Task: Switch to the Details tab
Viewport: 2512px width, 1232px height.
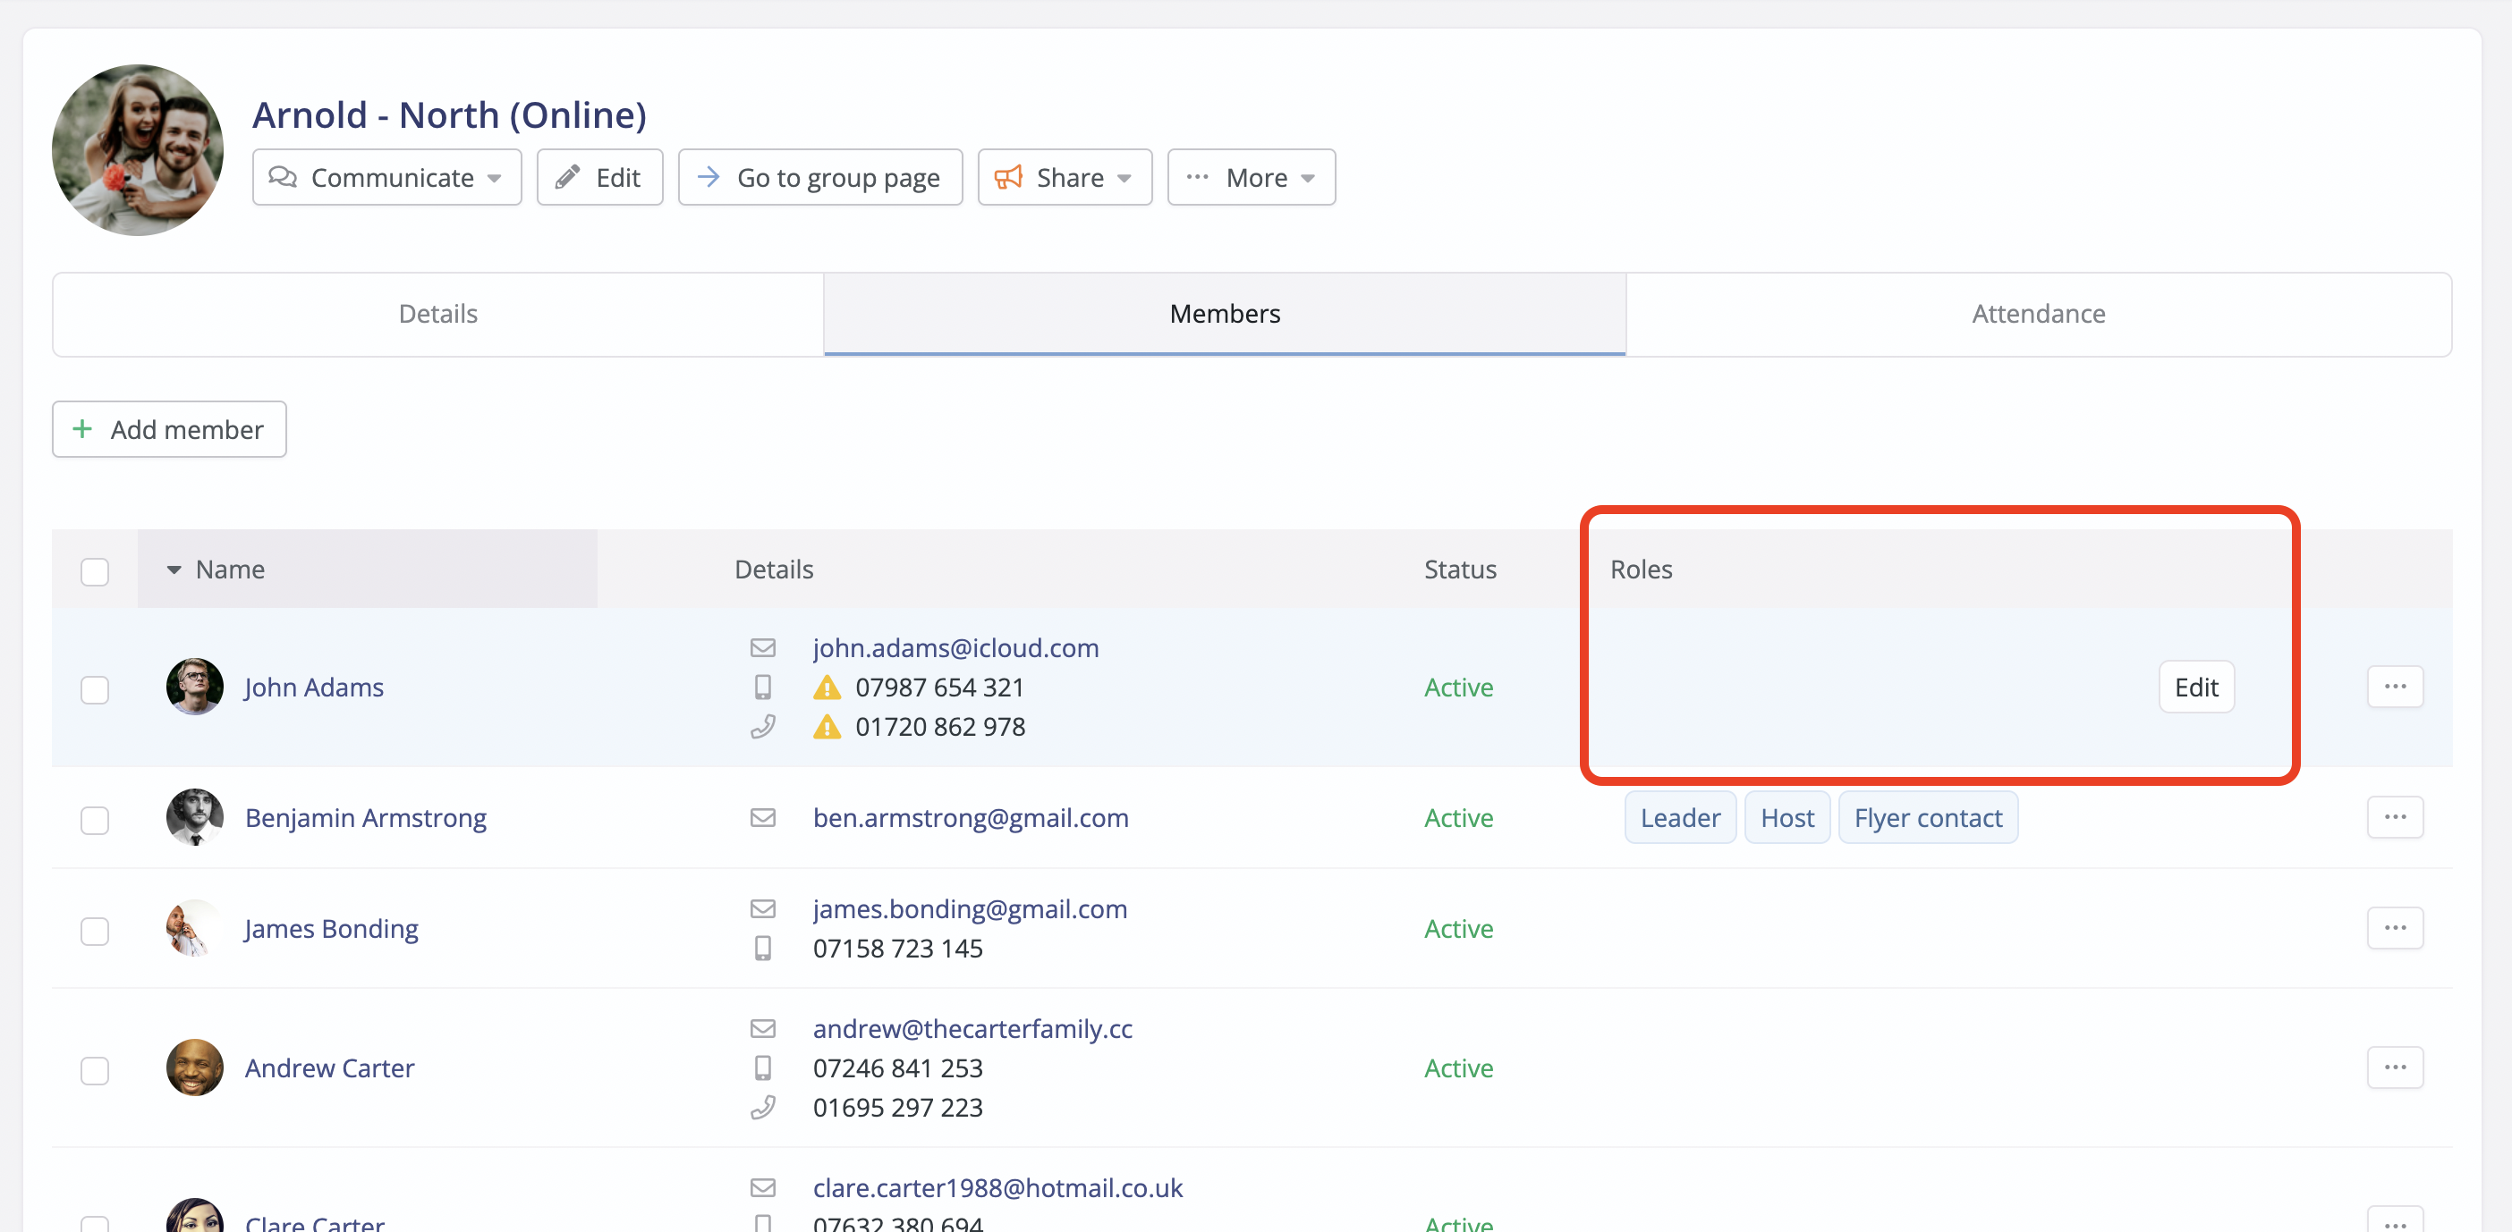Action: click(437, 314)
